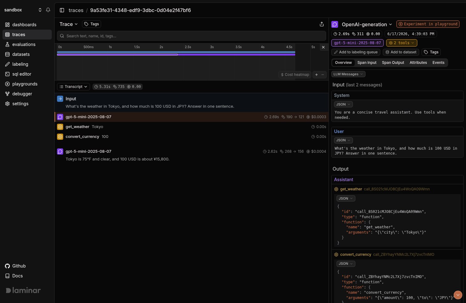Open settings page

(x=27, y=104)
